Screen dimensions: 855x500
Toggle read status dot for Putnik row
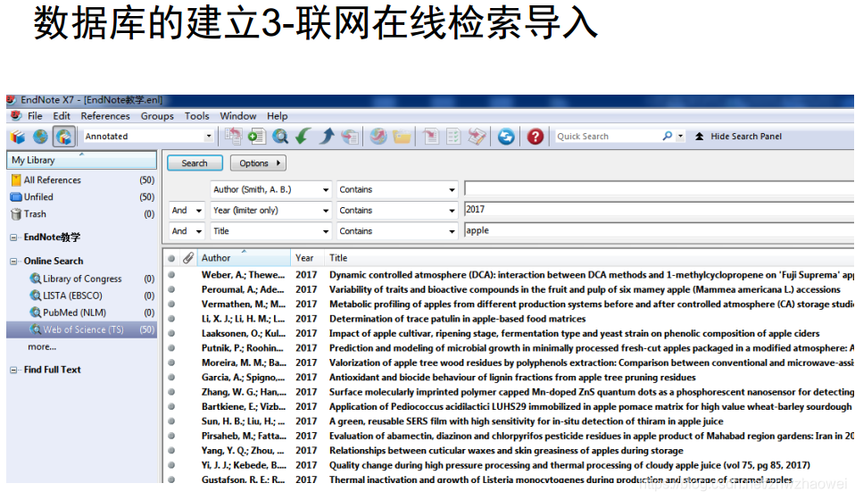click(x=171, y=348)
